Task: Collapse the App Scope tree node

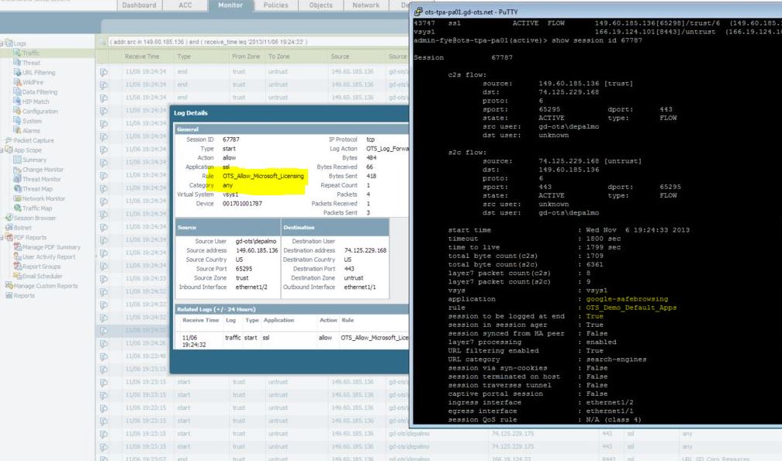Action: [x=2, y=150]
